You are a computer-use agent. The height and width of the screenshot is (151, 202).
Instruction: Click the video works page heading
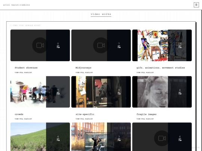[x=101, y=14]
